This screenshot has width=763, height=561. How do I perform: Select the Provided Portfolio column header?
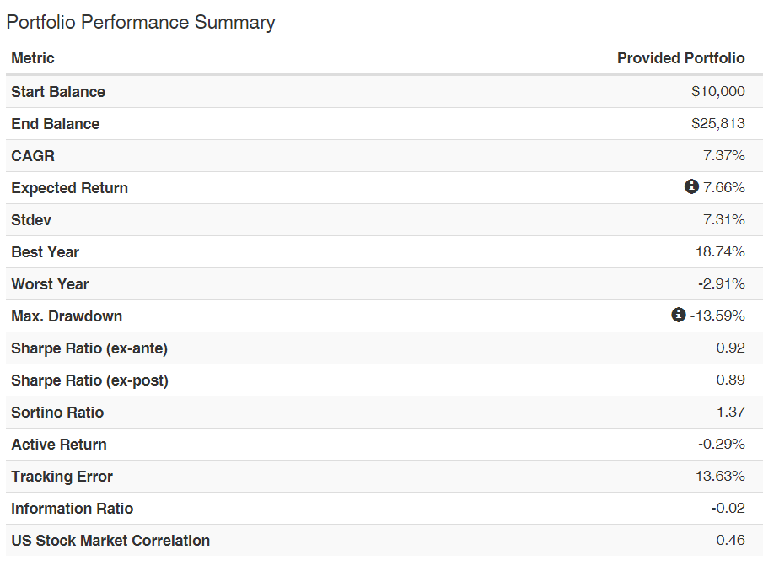680,58
